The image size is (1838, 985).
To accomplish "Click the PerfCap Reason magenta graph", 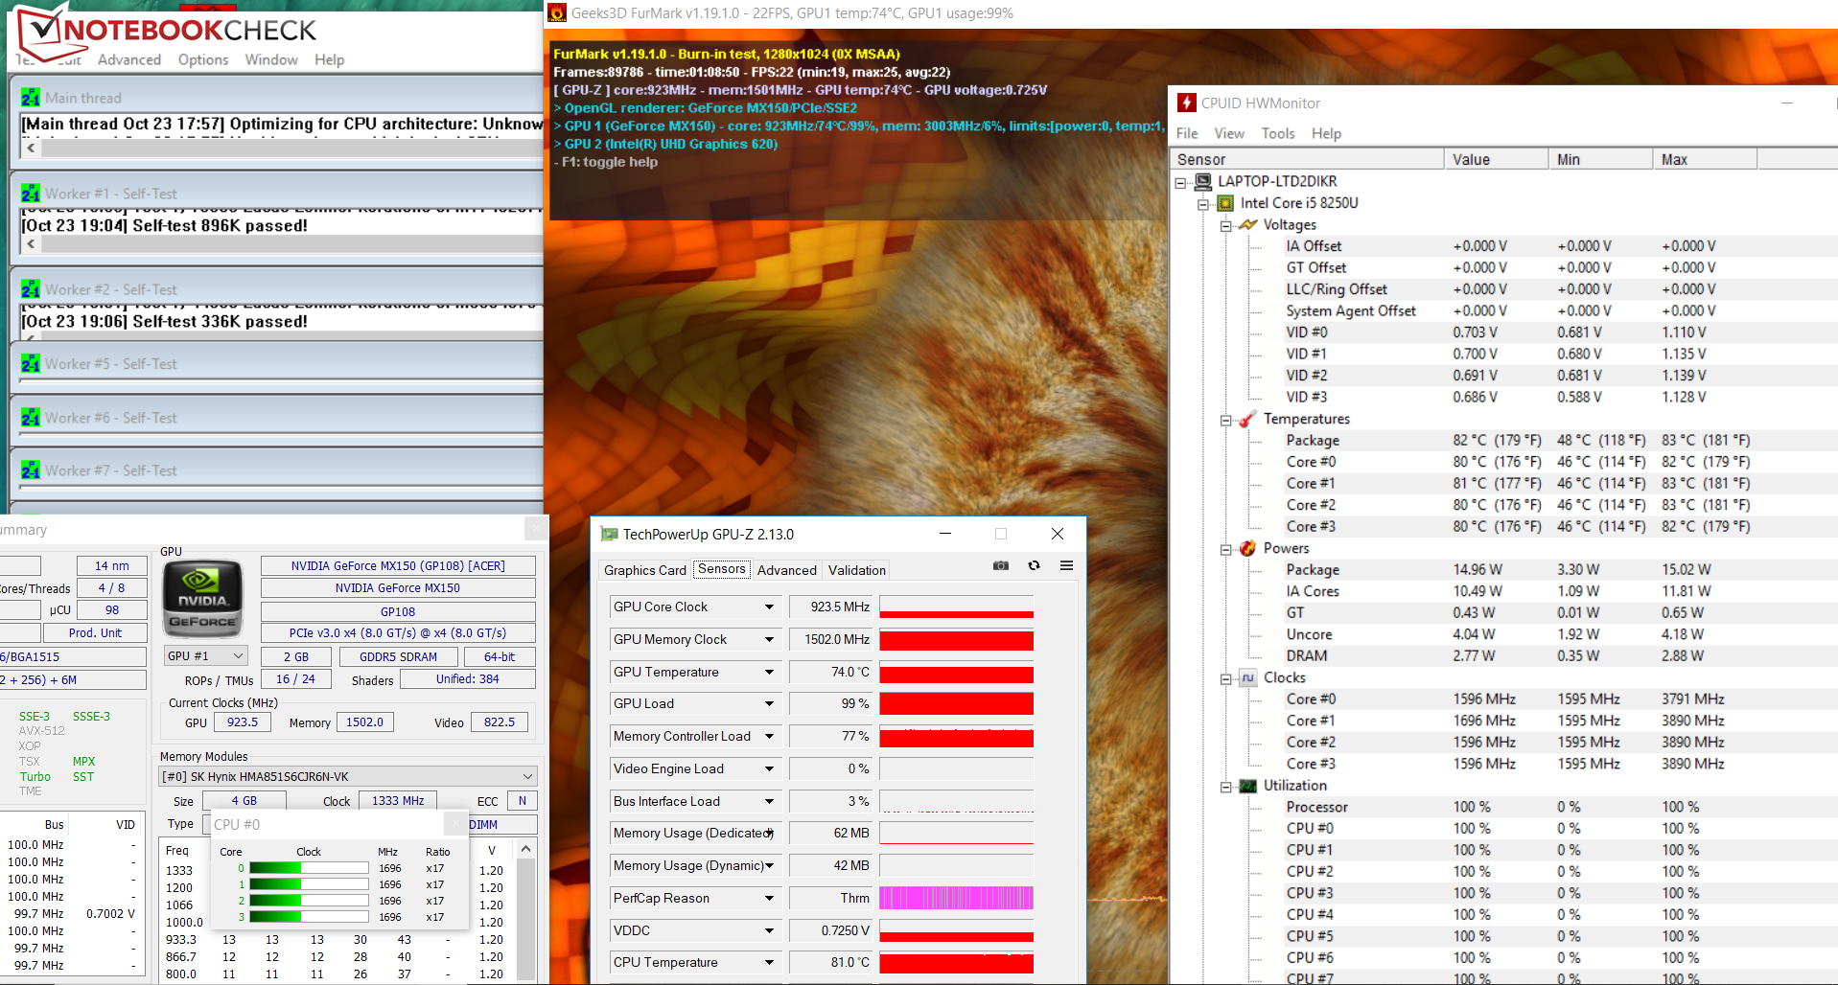I will pyautogui.click(x=956, y=898).
